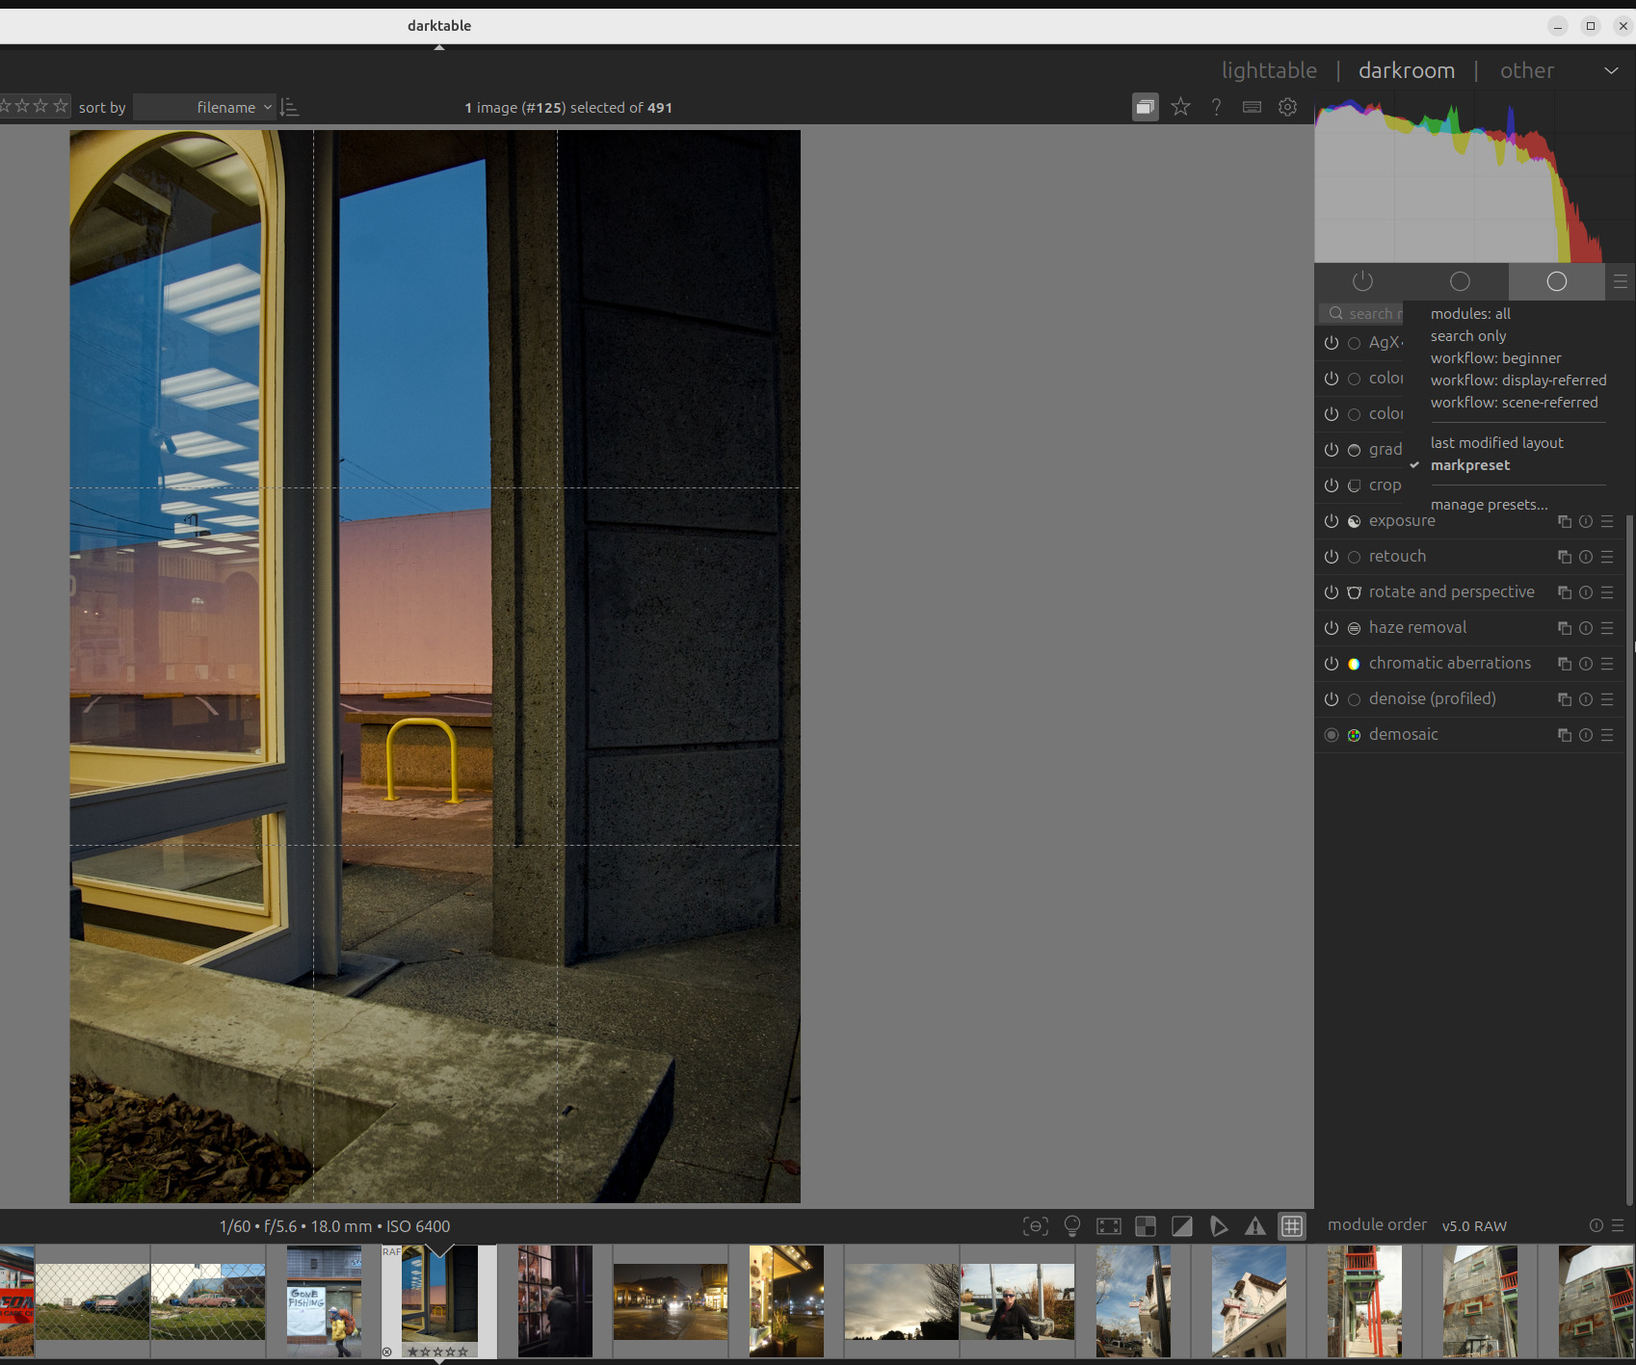Image resolution: width=1636 pixels, height=1365 pixels.
Task: Toggle gamut check warning icon
Action: pyautogui.click(x=1255, y=1226)
